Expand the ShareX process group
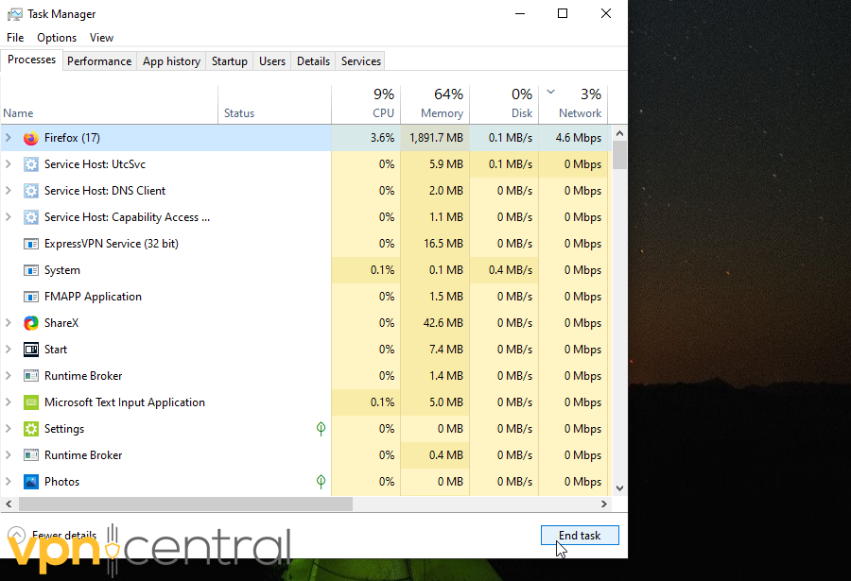This screenshot has width=851, height=581. (x=9, y=323)
